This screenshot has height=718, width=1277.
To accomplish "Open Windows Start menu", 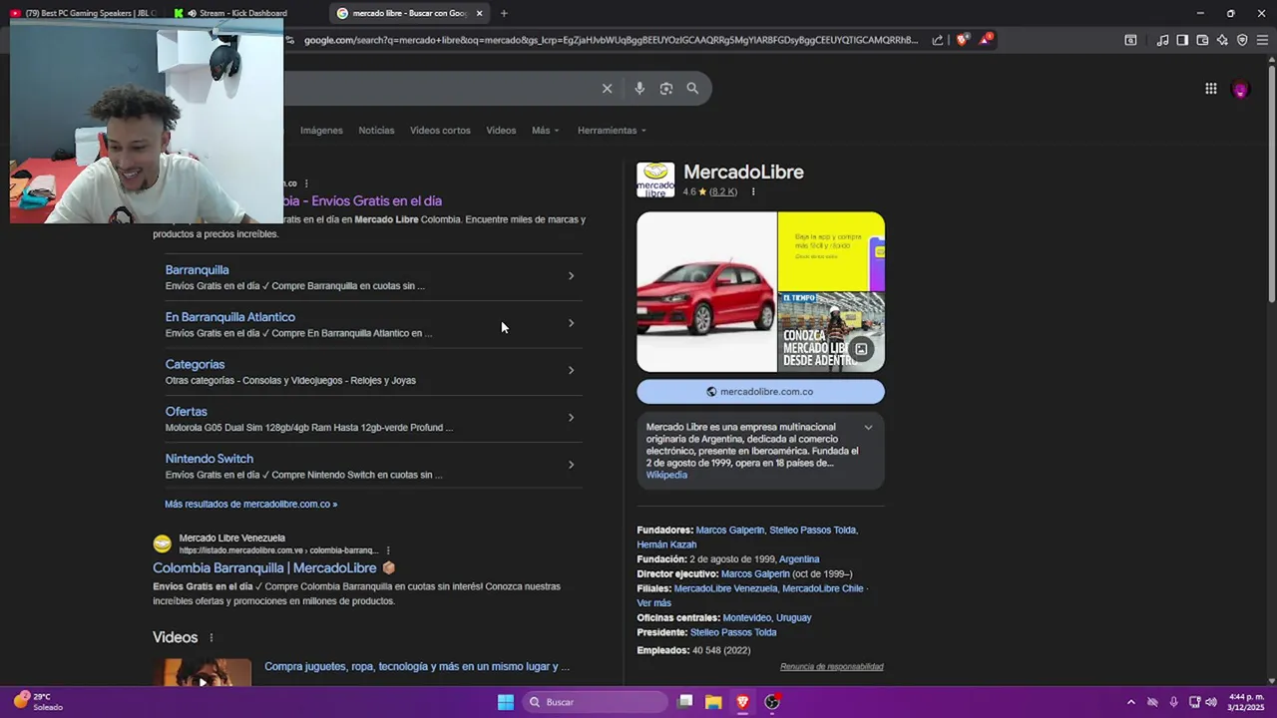I will pyautogui.click(x=506, y=702).
